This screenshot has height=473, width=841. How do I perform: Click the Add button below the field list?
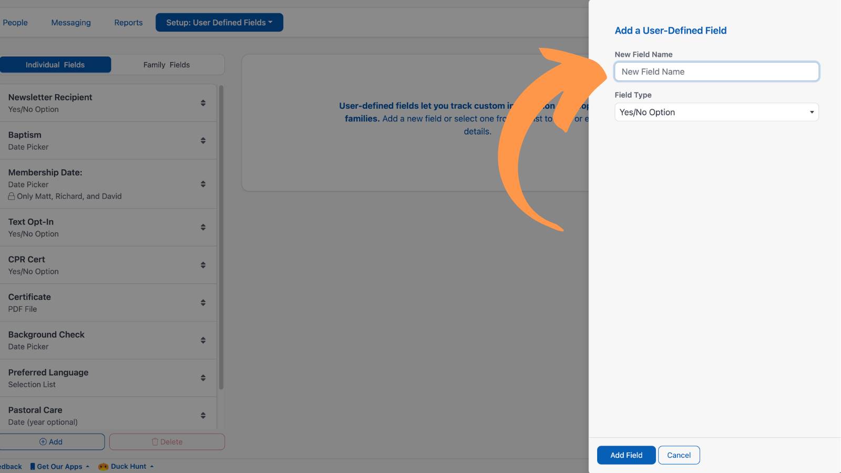click(52, 442)
